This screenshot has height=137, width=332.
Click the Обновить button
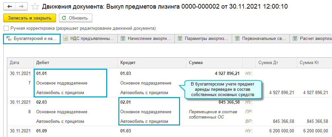(75, 18)
